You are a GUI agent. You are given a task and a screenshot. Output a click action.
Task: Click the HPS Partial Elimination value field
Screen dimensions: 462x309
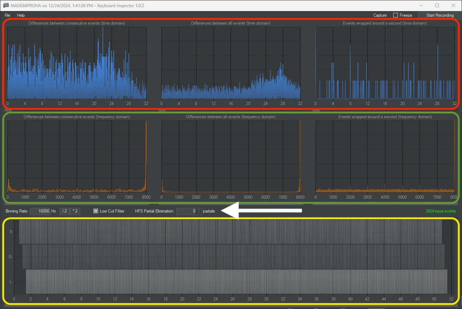pyautogui.click(x=186, y=211)
